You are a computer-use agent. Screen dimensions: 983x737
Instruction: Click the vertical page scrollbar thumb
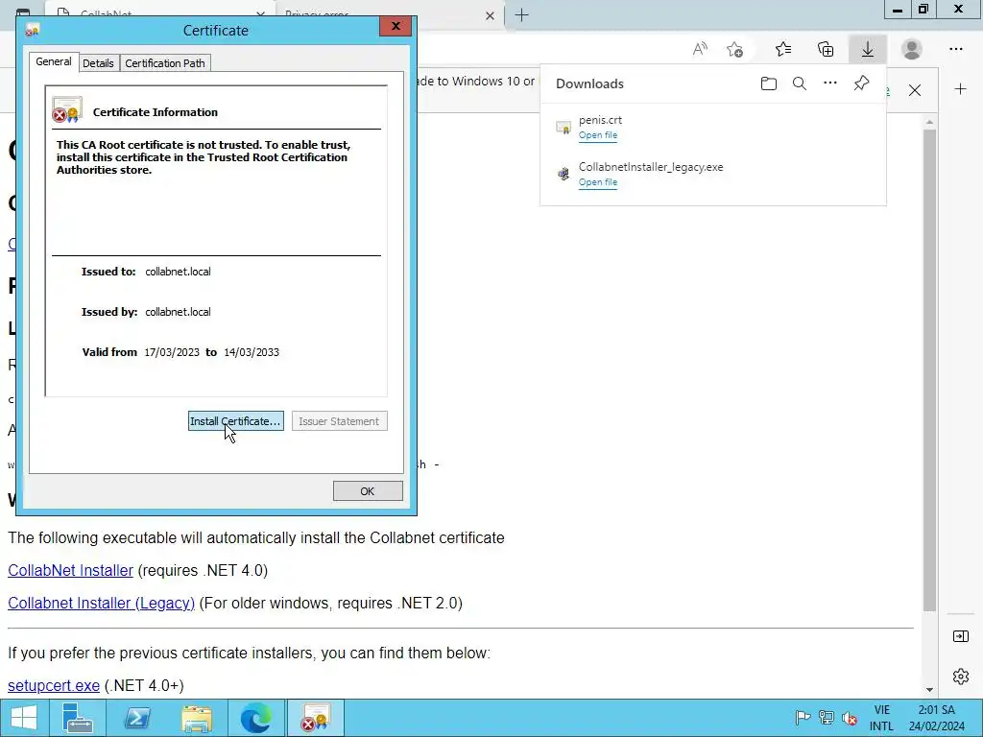tap(929, 369)
